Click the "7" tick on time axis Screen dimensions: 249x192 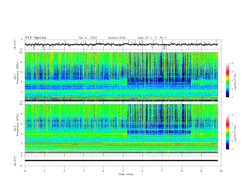162,171
